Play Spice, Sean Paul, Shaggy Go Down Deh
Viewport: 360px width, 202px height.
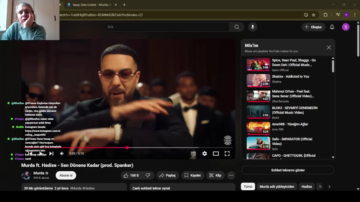(x=289, y=65)
